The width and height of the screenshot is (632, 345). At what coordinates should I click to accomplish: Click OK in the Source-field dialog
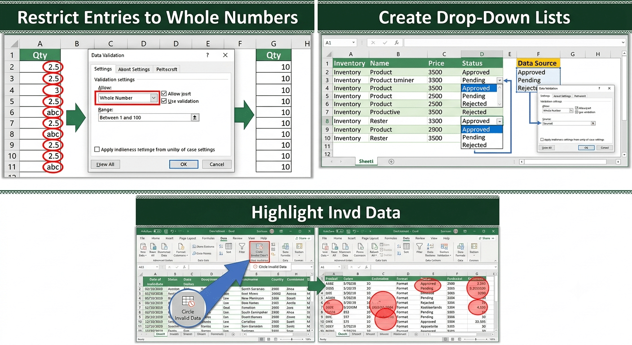(586, 148)
